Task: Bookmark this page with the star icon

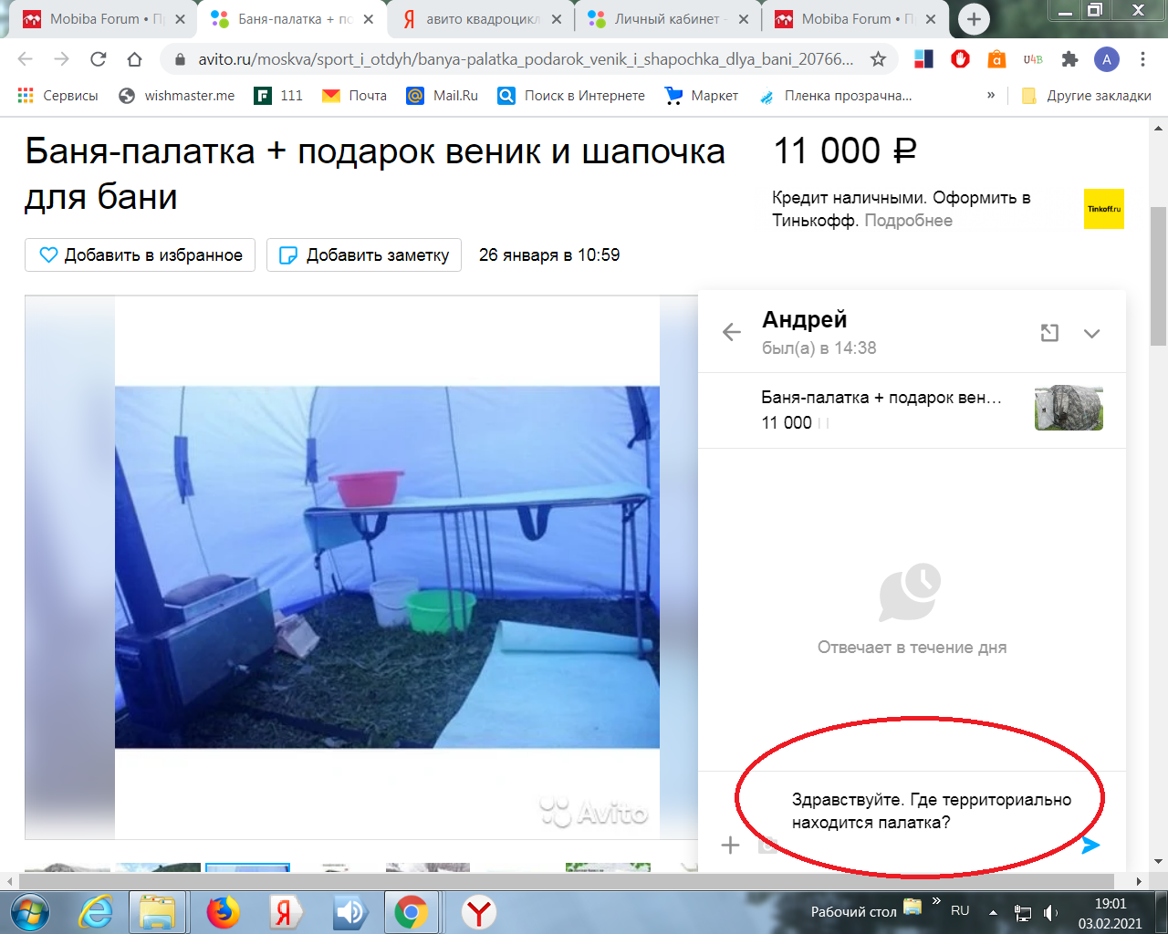Action: click(878, 59)
